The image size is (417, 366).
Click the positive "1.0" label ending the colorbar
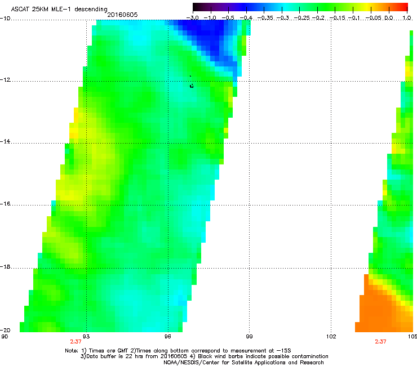(x=407, y=18)
